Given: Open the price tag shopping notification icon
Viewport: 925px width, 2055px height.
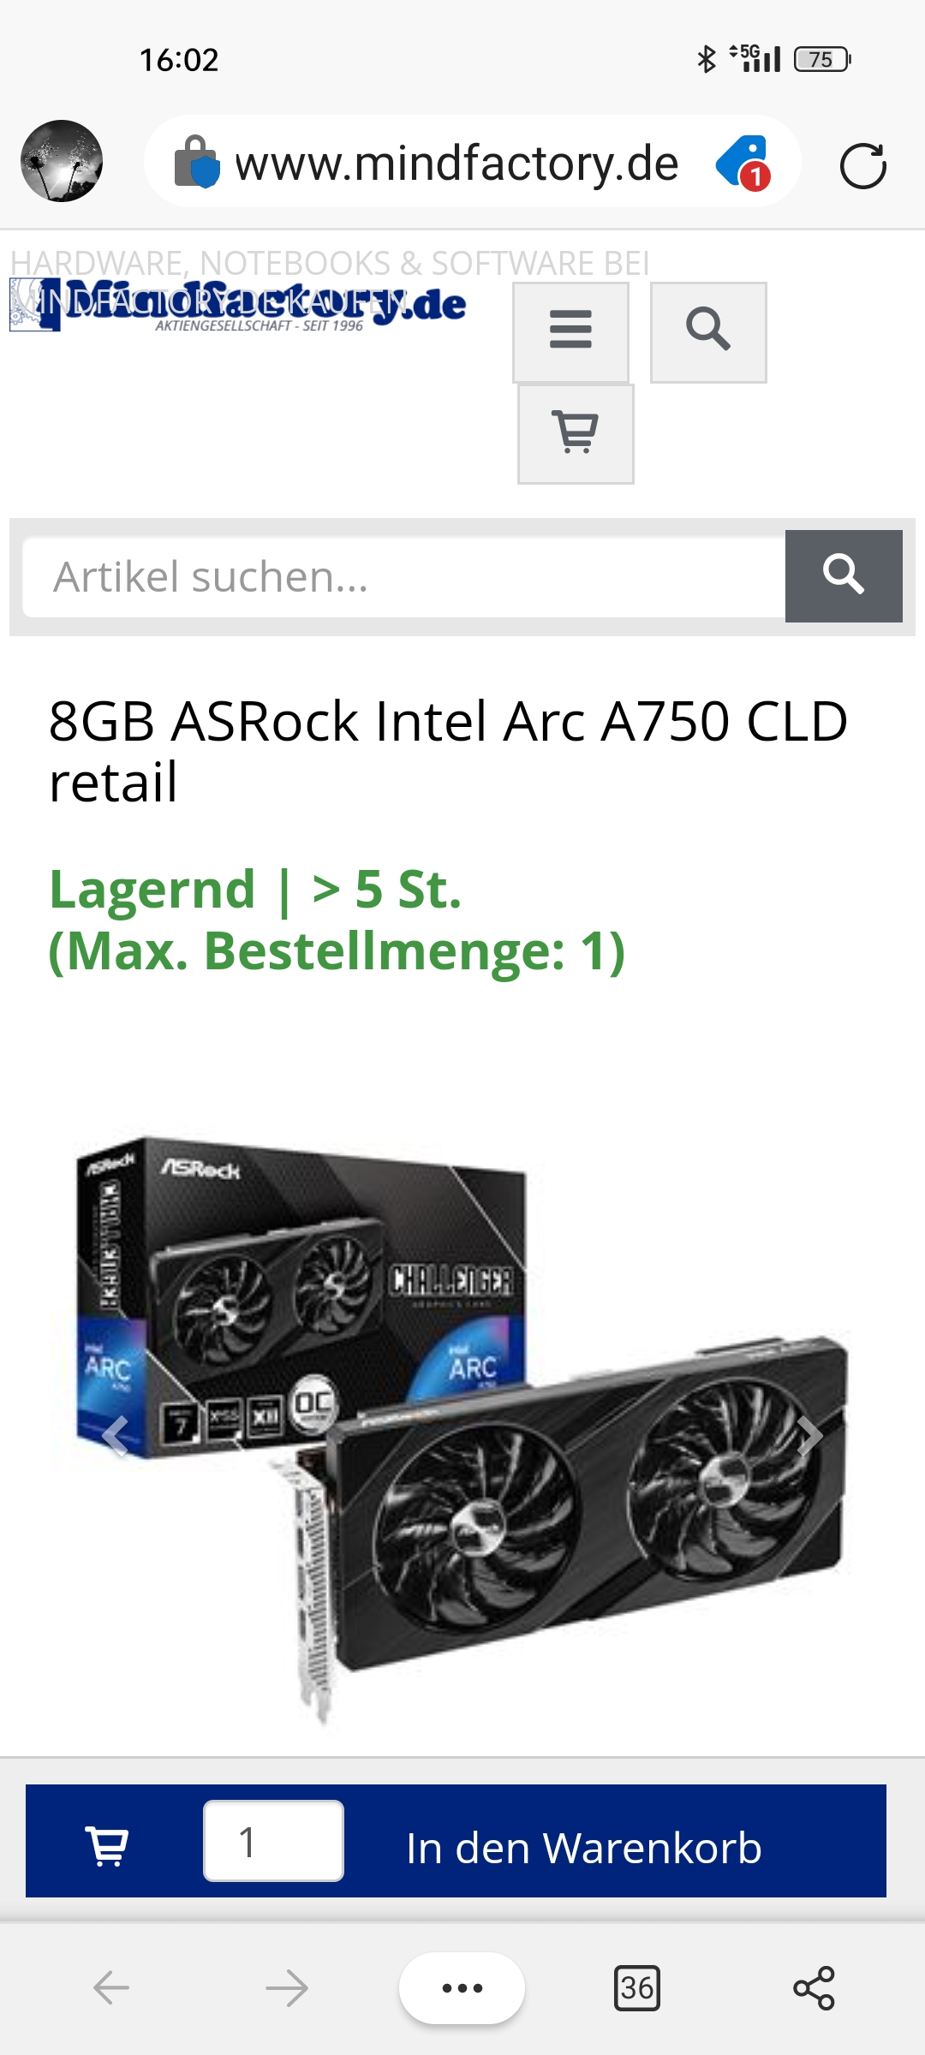Looking at the screenshot, I should 743,163.
